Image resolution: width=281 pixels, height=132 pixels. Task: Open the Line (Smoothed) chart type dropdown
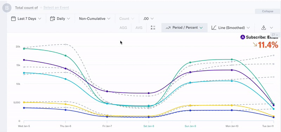(231, 28)
